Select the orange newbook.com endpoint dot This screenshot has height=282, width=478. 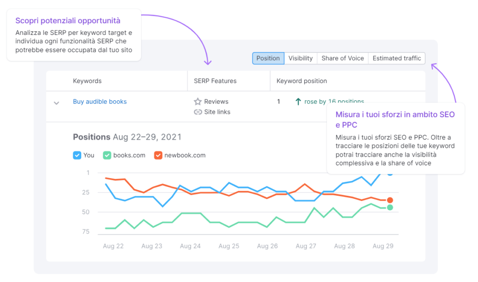point(390,199)
